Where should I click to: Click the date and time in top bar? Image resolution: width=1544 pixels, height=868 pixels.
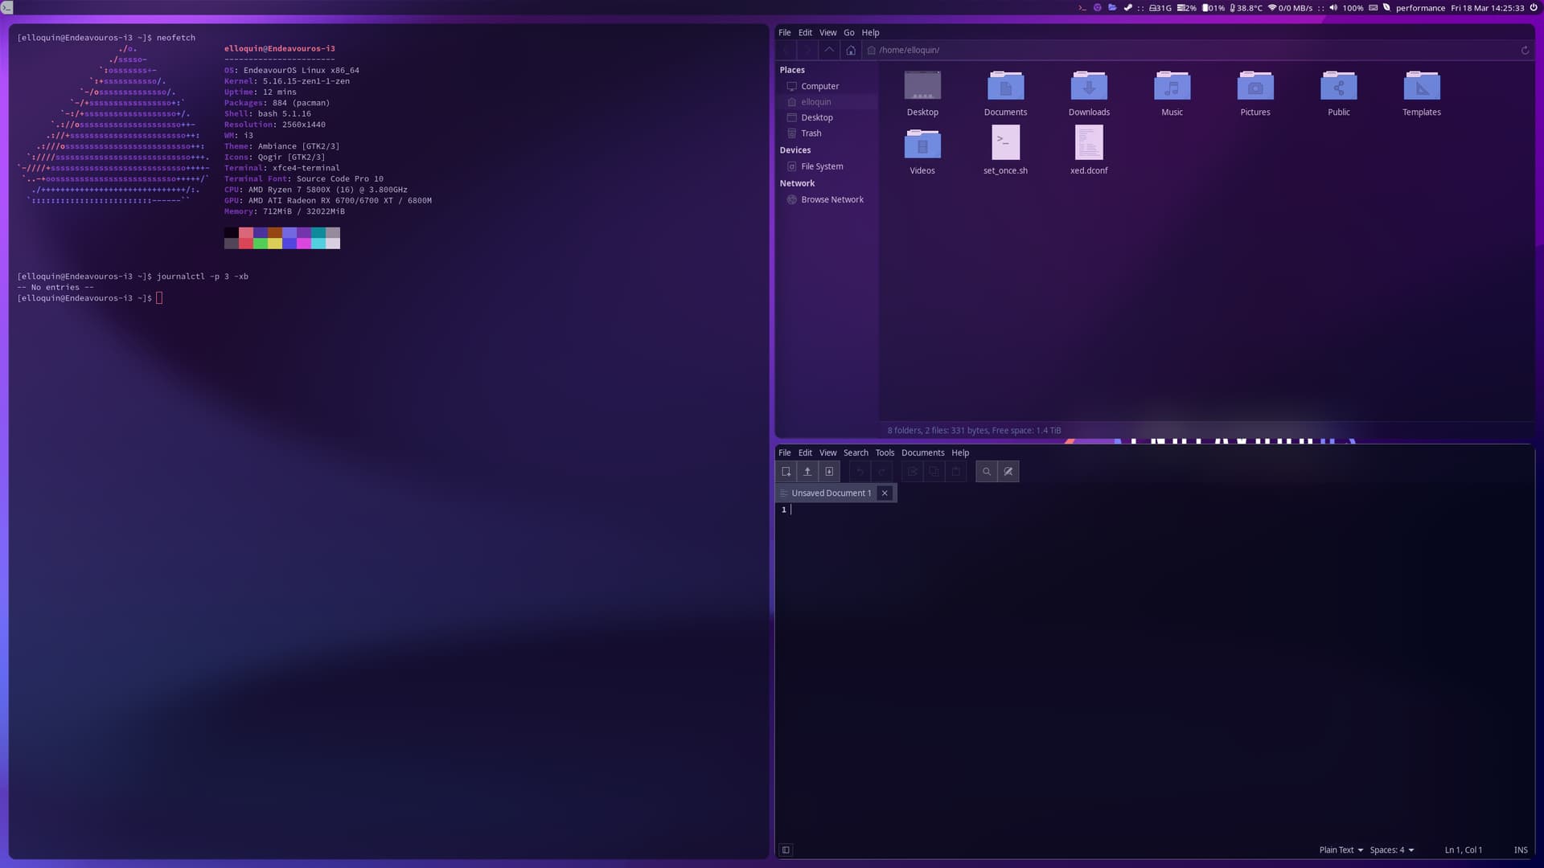(x=1487, y=8)
